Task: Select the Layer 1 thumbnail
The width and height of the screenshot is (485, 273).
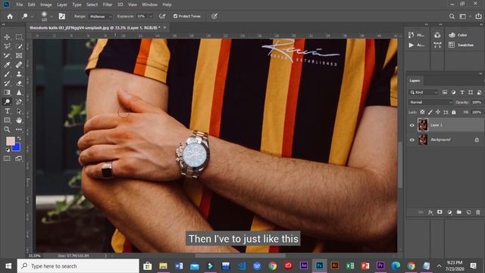Action: point(423,124)
